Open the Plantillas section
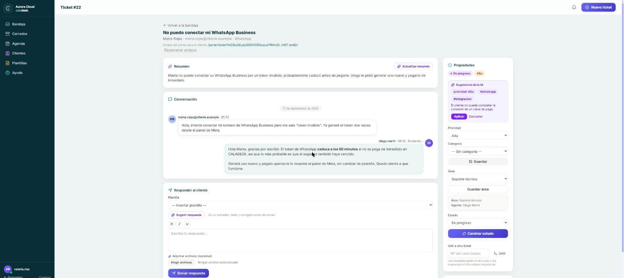Screen dimensions: 624x278 coord(27,63)
